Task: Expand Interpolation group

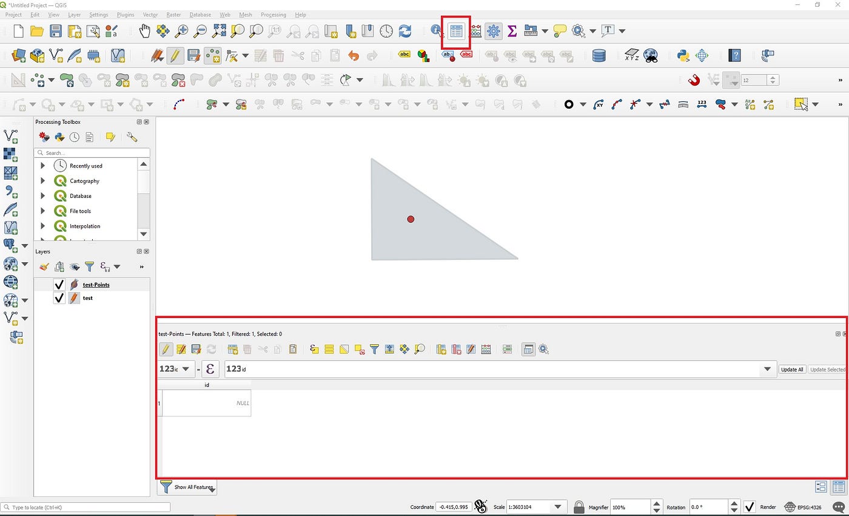Action: click(x=42, y=226)
